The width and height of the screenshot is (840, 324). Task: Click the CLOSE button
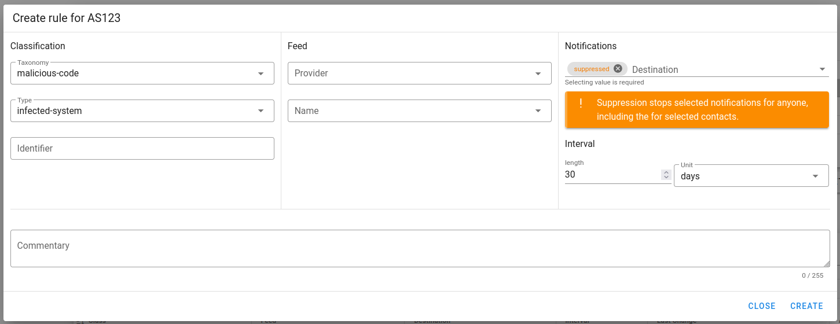[762, 306]
